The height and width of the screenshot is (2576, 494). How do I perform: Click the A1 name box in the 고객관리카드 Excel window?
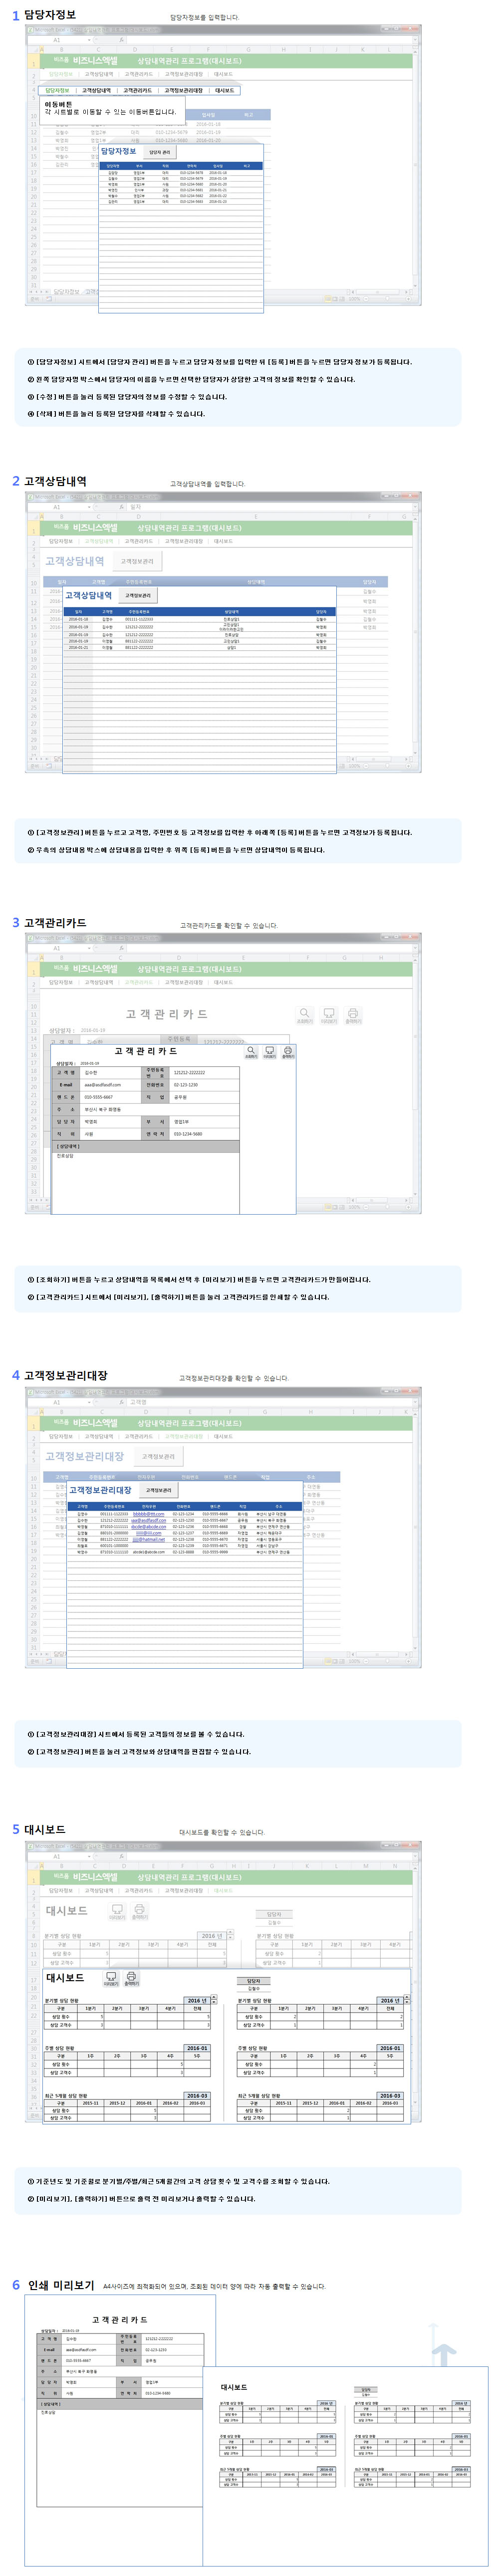click(58, 948)
